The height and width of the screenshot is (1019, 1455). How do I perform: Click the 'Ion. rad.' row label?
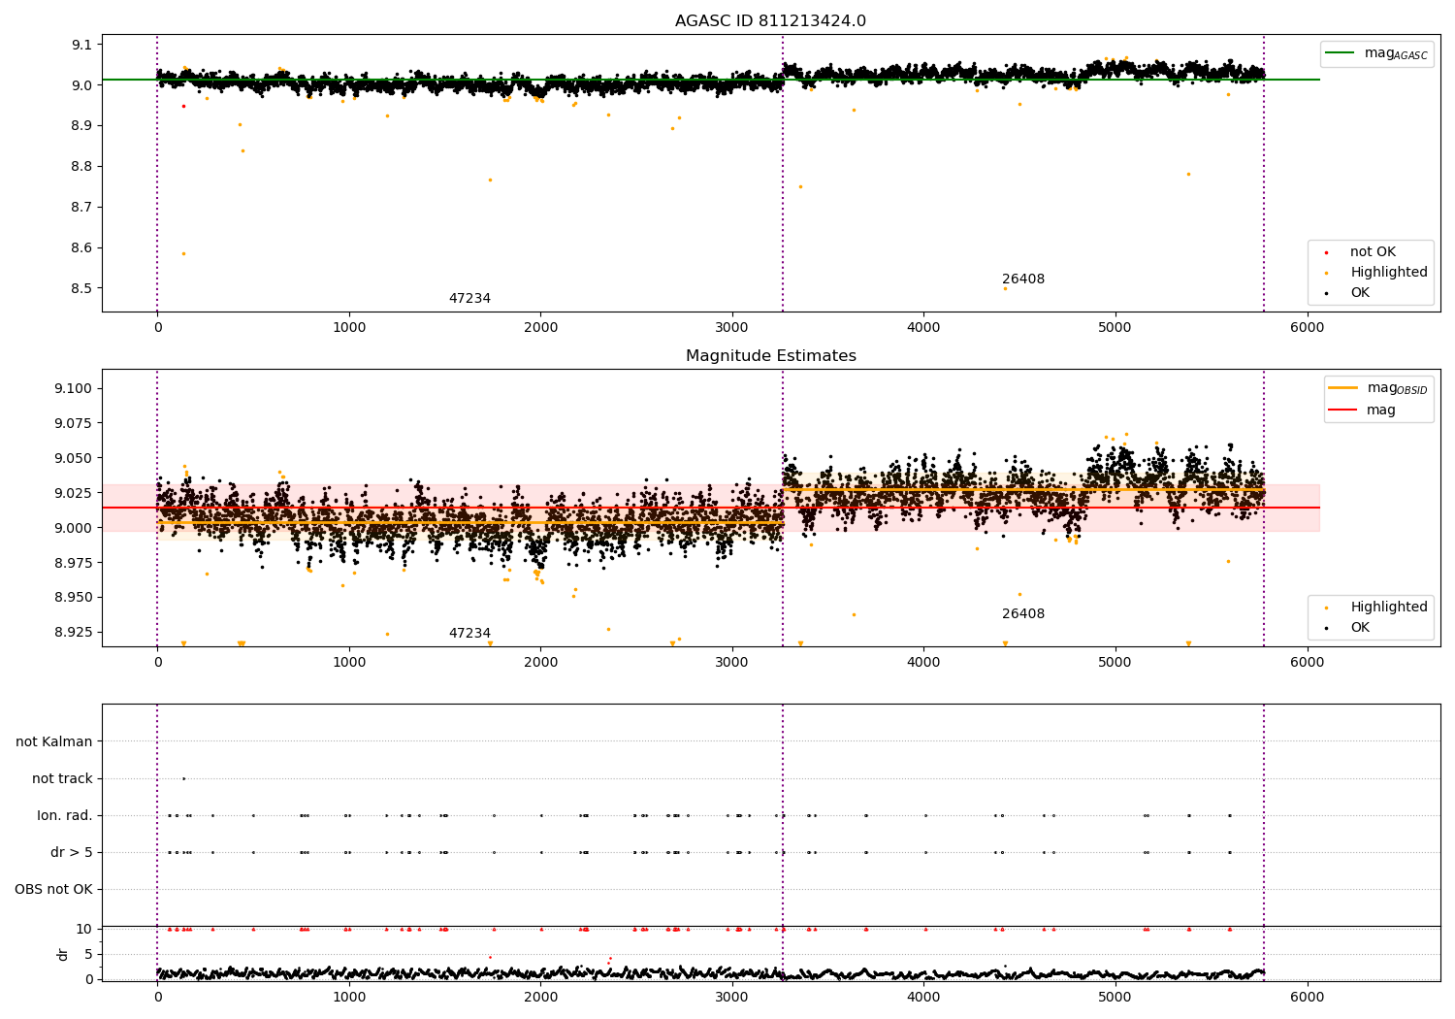65,816
